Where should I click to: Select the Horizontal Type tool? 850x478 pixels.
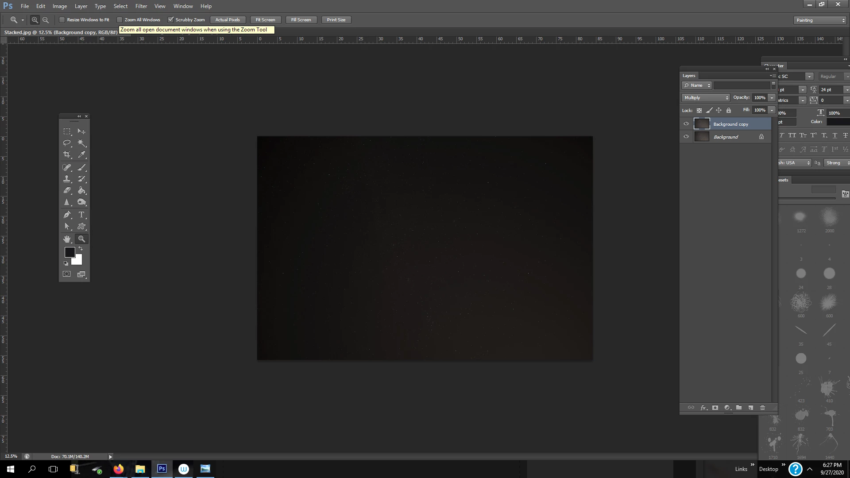pos(81,215)
